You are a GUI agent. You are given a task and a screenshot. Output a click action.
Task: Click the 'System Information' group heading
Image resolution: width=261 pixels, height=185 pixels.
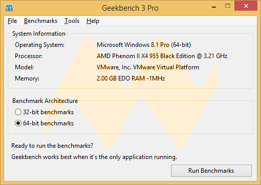[x=39, y=34]
